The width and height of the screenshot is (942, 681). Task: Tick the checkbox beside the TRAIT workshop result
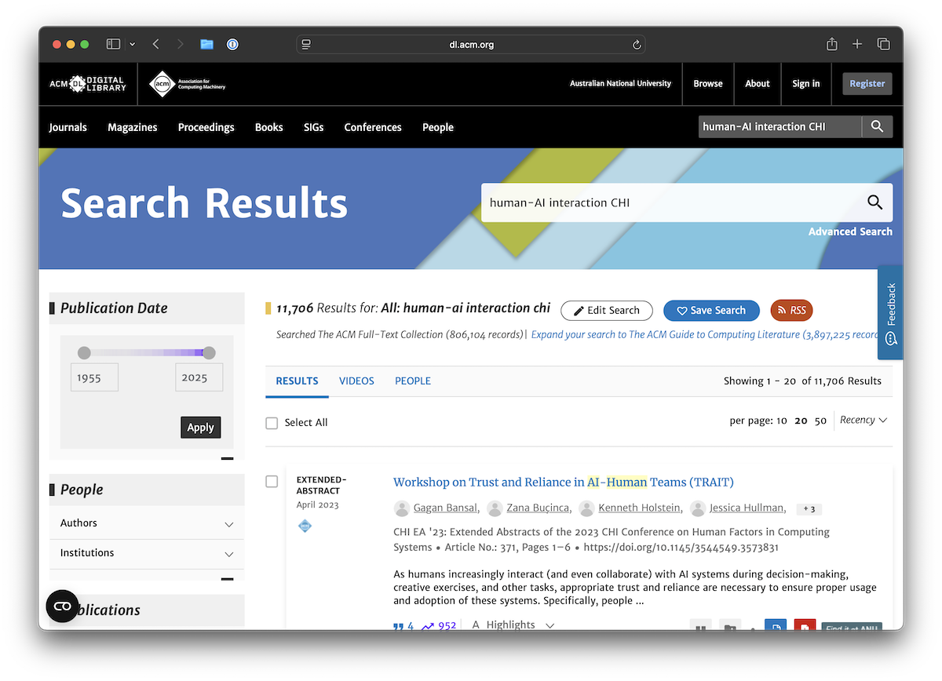pos(272,481)
